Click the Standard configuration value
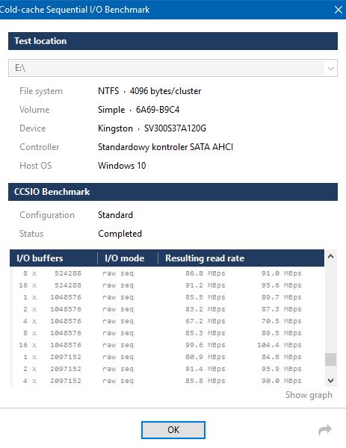The image size is (346, 448). (x=115, y=215)
